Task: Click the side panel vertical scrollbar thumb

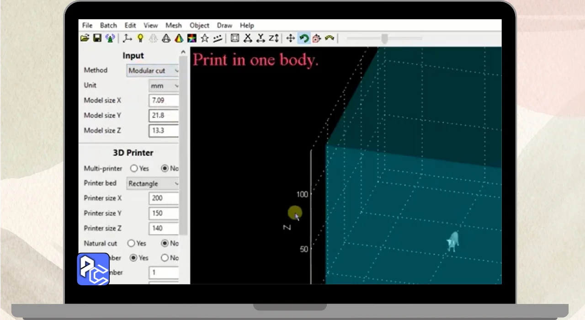Action: tap(183, 145)
